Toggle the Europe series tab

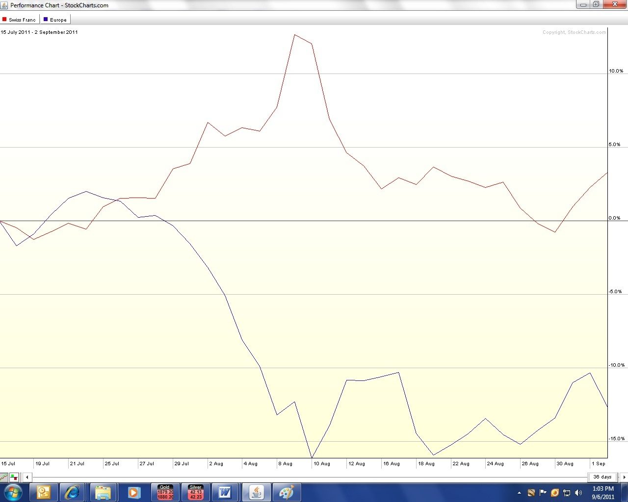55,20
